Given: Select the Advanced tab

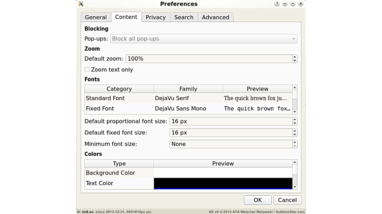Looking at the screenshot, I should point(215,17).
